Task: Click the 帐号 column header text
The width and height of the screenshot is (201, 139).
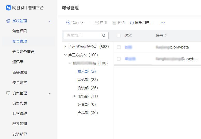Action: [159, 36]
